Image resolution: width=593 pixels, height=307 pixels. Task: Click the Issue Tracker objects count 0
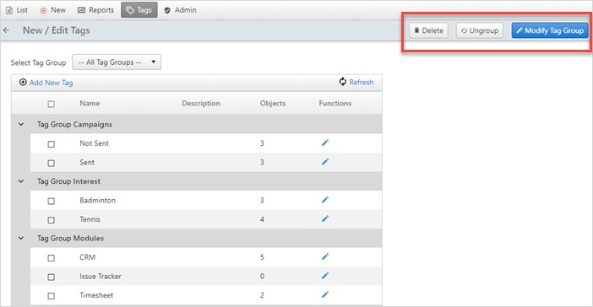point(262,276)
